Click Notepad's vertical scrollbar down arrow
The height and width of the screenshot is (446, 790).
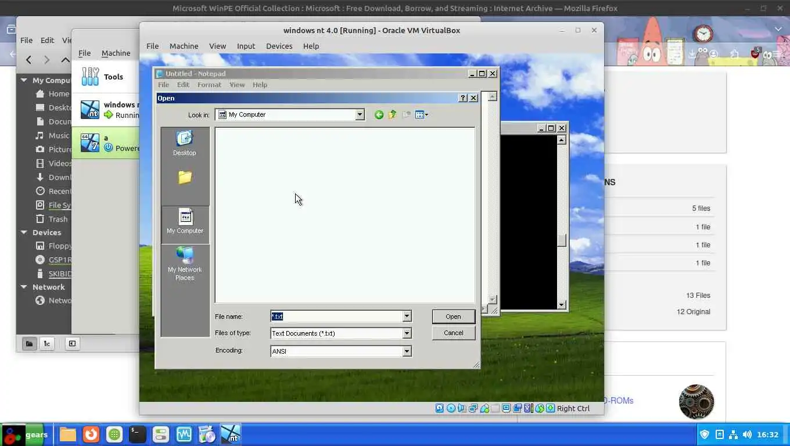tap(493, 300)
